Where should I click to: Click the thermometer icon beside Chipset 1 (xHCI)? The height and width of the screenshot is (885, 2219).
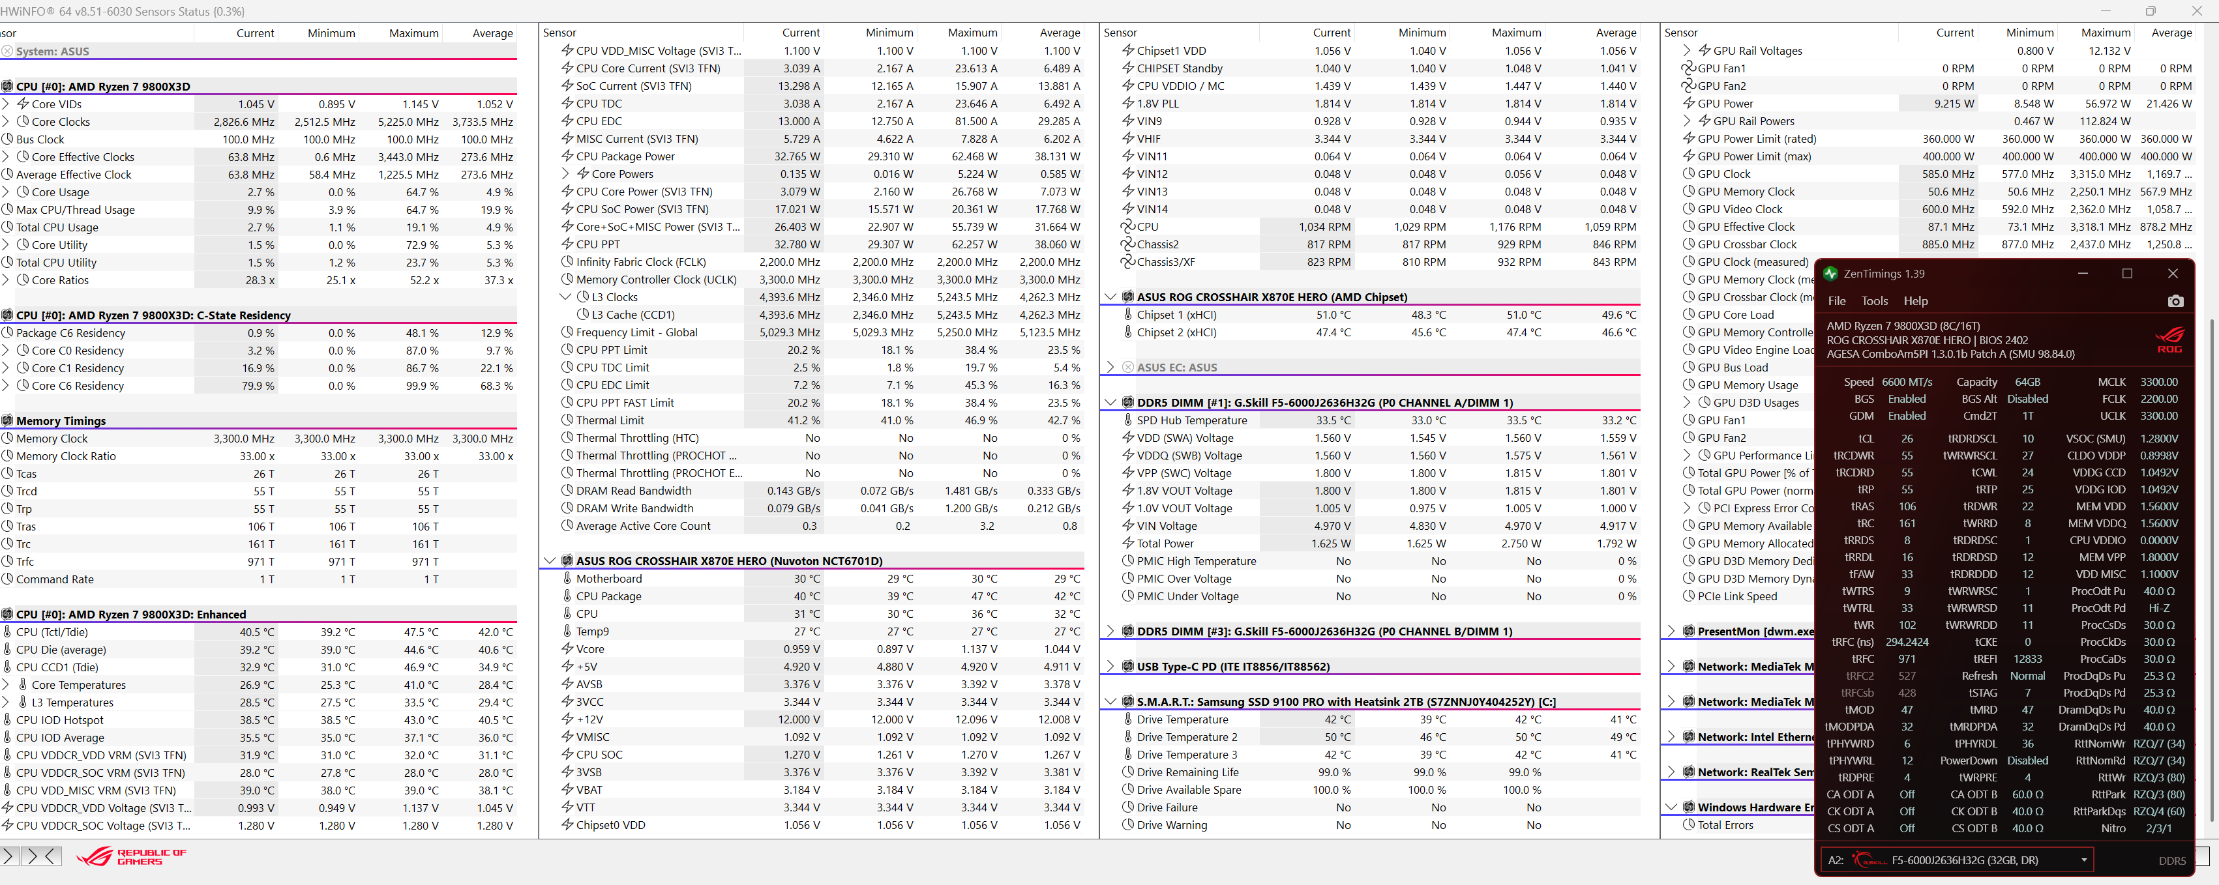(1127, 314)
